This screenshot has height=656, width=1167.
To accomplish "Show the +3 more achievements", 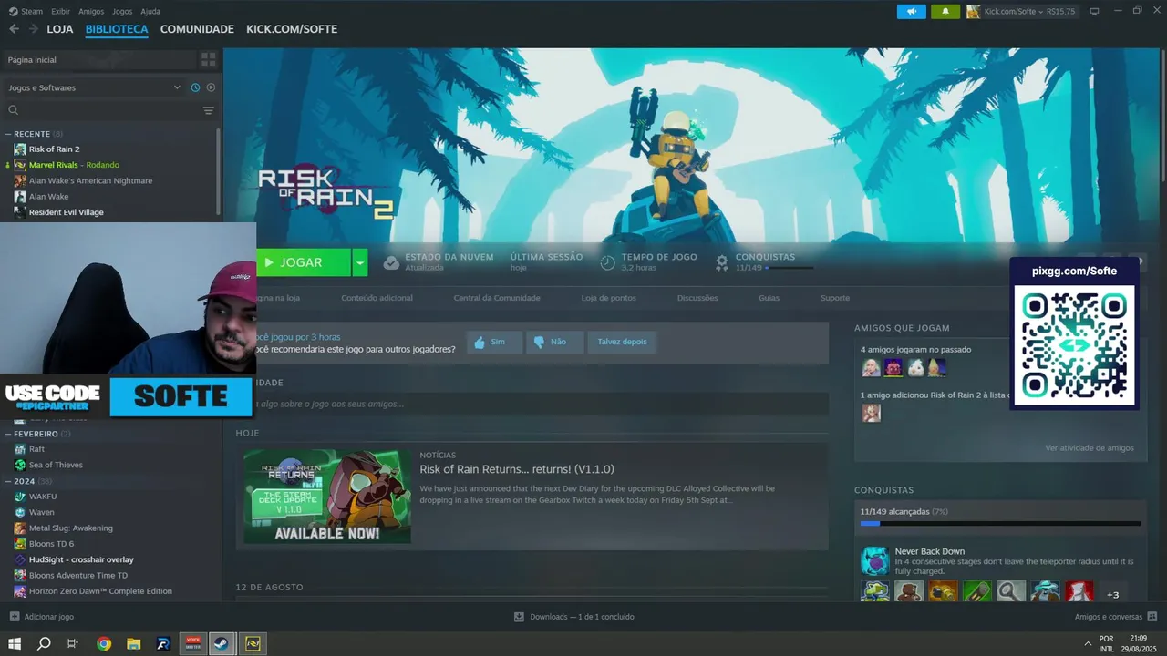I will [1112, 593].
